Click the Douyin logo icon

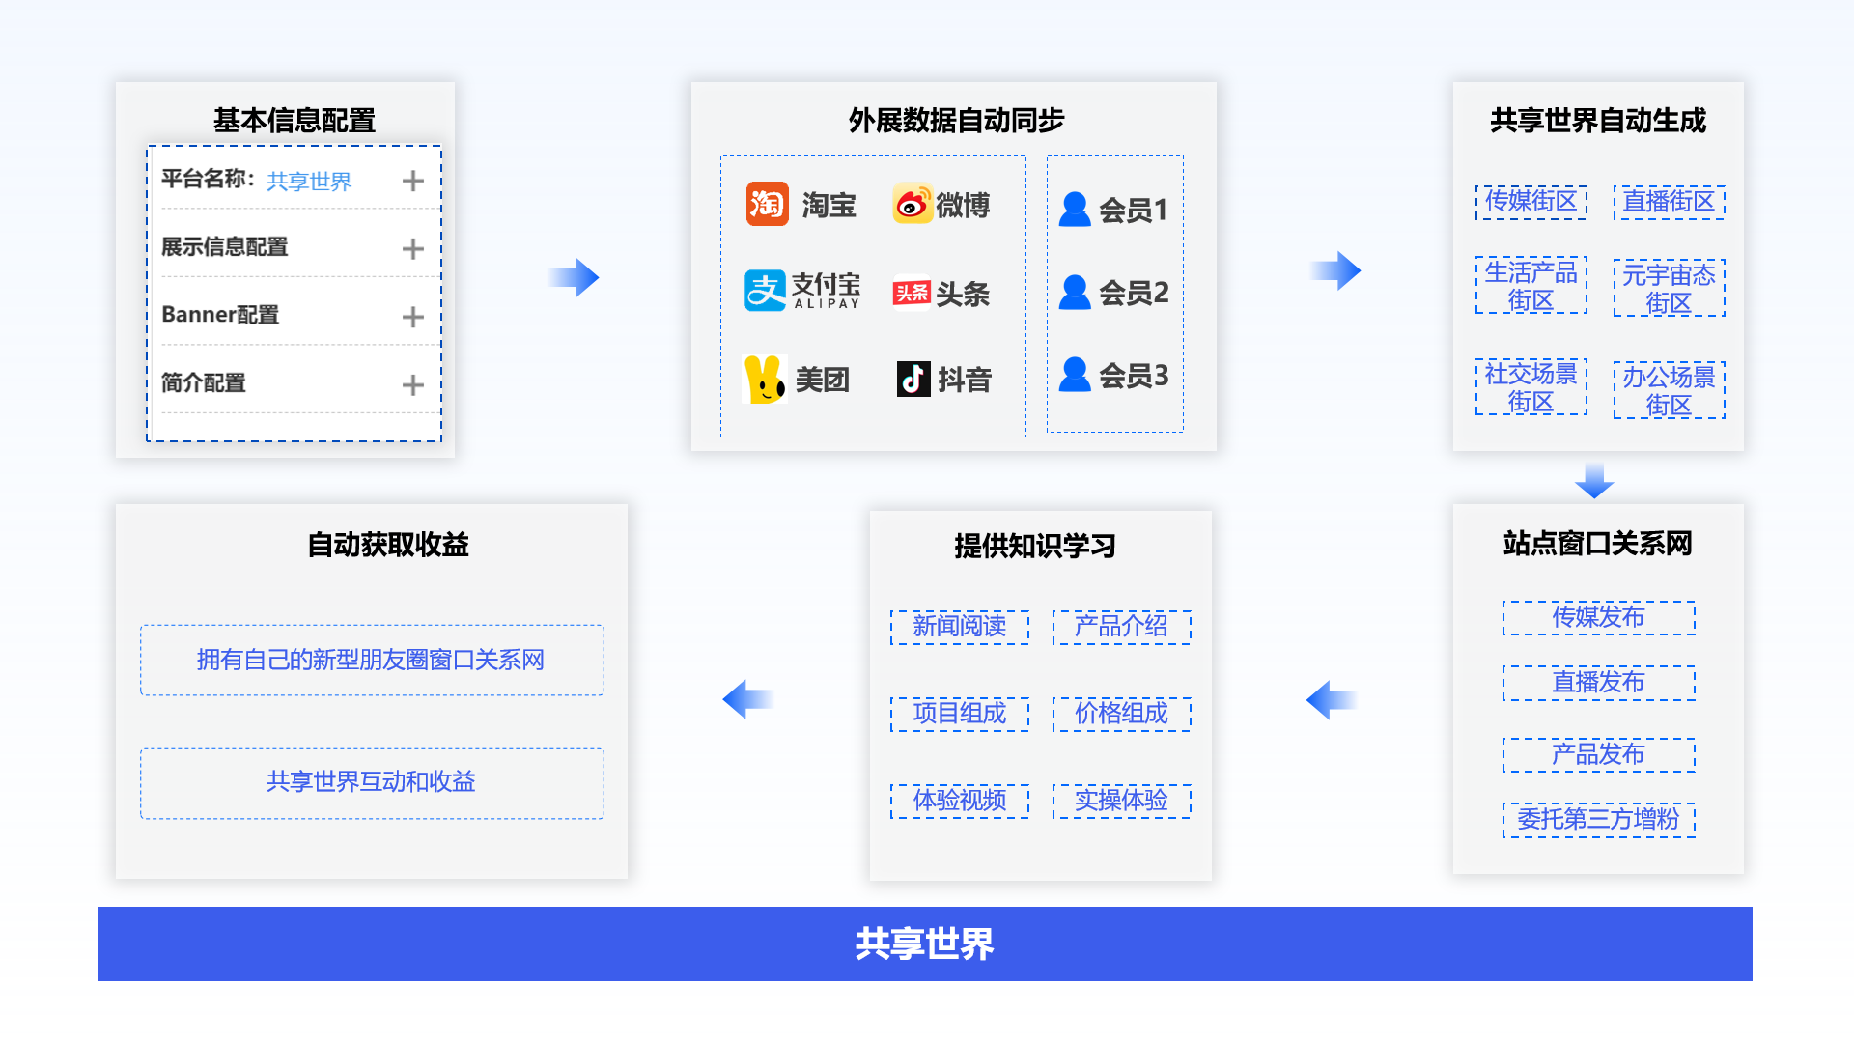coord(913,379)
